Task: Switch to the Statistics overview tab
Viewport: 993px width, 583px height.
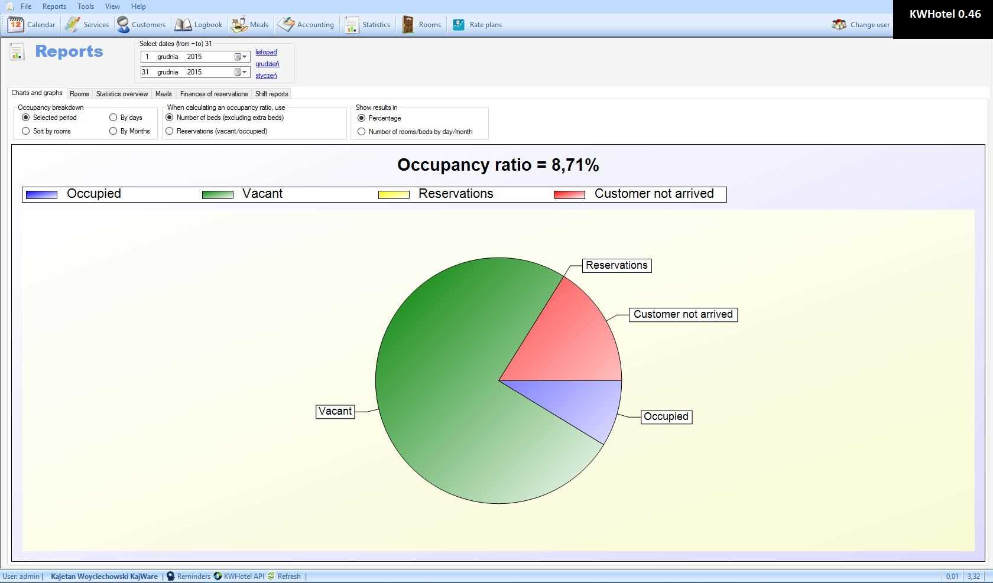Action: tap(122, 94)
